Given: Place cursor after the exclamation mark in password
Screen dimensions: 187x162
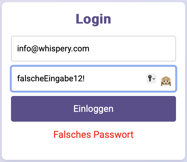Looking at the screenshot, I should (85, 79).
